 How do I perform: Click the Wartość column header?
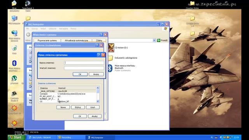[x=77, y=88]
